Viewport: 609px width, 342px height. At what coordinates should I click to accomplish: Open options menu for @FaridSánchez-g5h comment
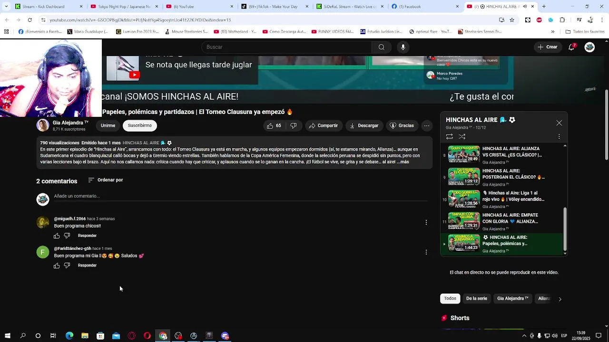point(426,252)
